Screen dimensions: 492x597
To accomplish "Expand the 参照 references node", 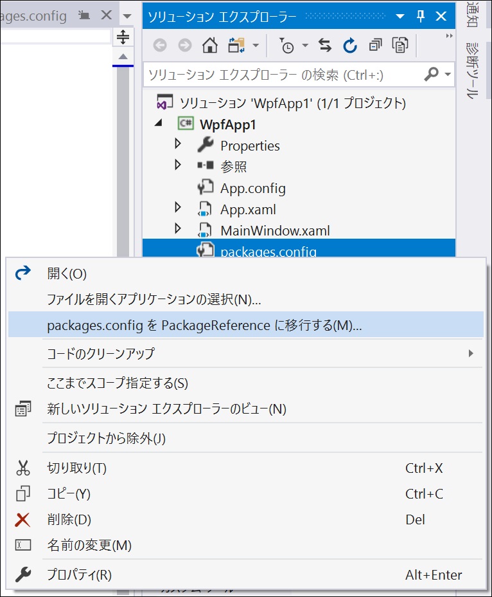I will click(x=177, y=165).
